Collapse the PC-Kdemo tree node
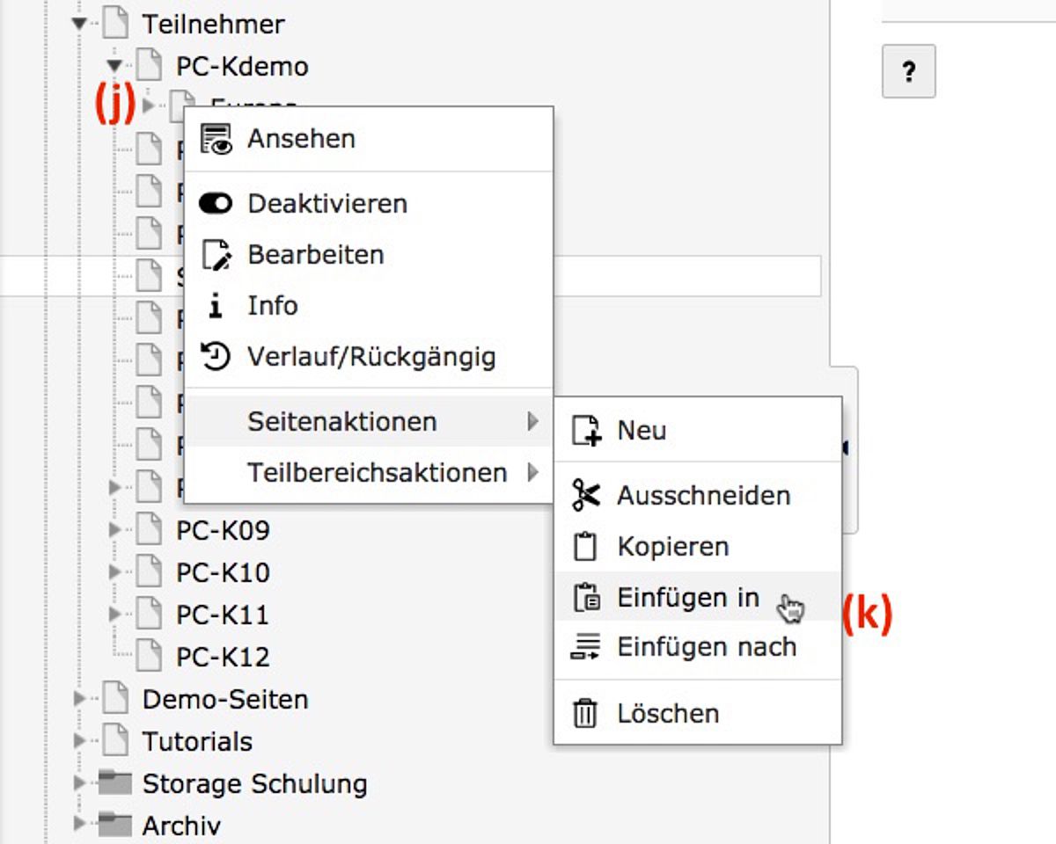1056x844 pixels. point(114,66)
